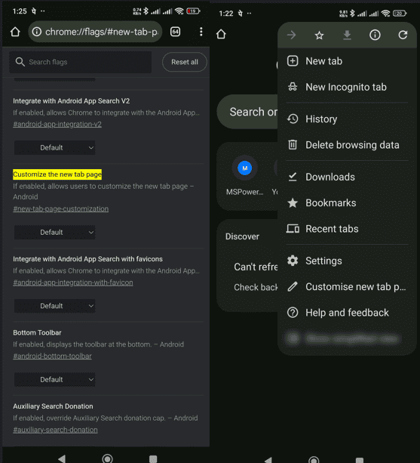Tap the home icon on new tab screen
420x463 pixels.
(x=221, y=34)
